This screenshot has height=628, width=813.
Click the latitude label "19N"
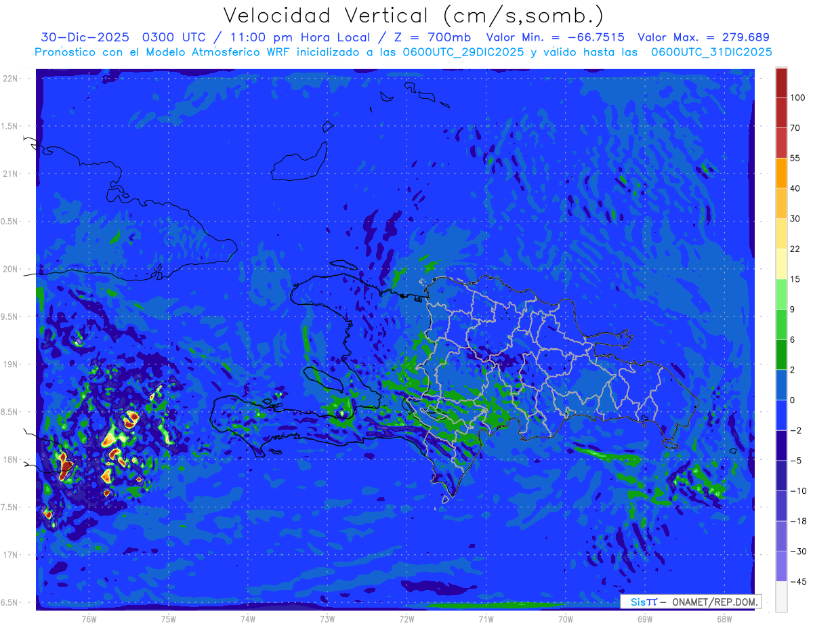point(11,364)
